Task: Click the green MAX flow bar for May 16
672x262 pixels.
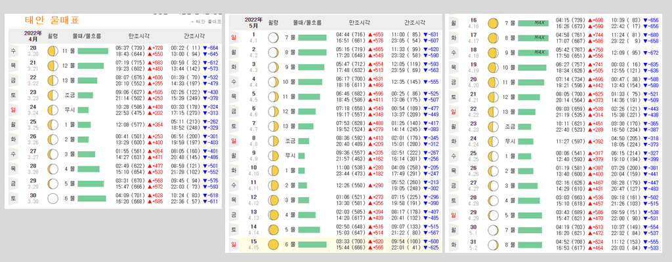Action: click(533, 23)
